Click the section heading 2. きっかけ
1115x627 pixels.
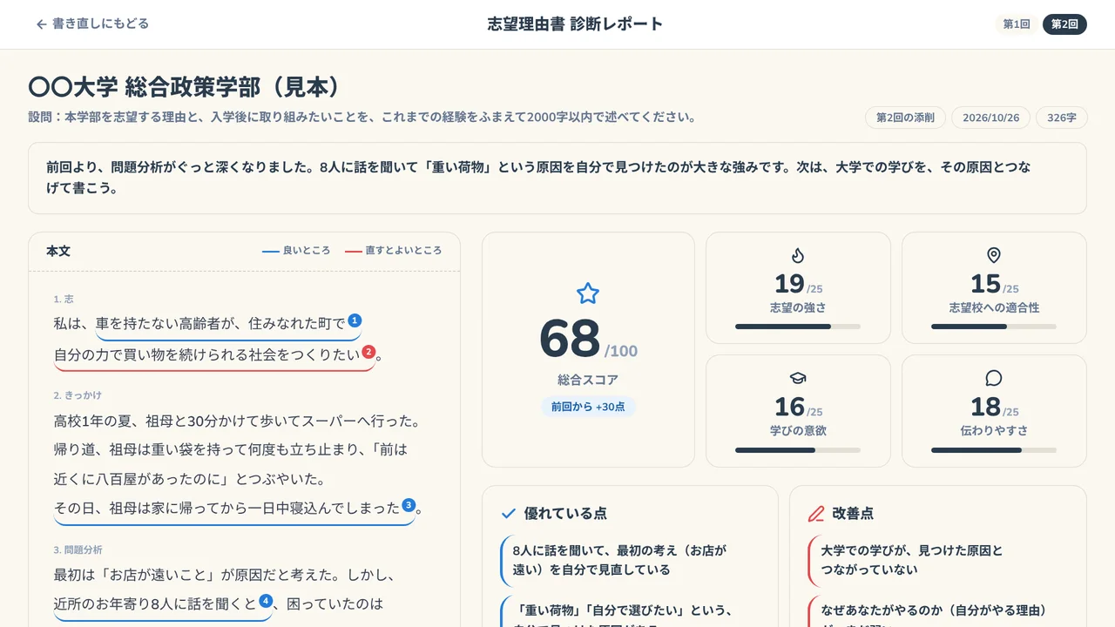78,395
